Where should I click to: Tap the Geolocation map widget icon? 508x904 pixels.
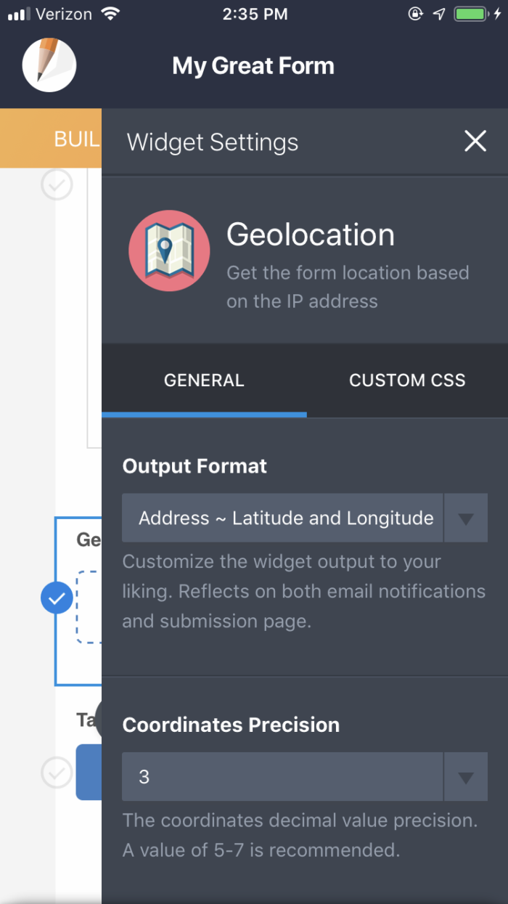(x=169, y=251)
